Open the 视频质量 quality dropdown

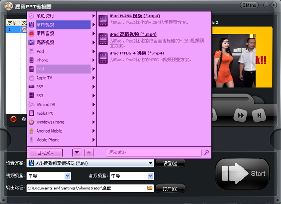point(67,176)
